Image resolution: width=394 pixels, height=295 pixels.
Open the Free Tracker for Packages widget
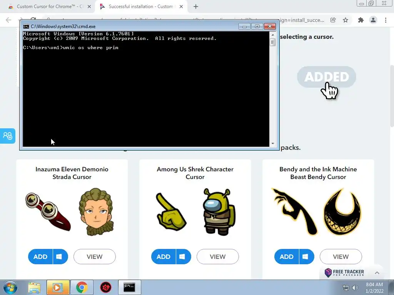coord(344,273)
